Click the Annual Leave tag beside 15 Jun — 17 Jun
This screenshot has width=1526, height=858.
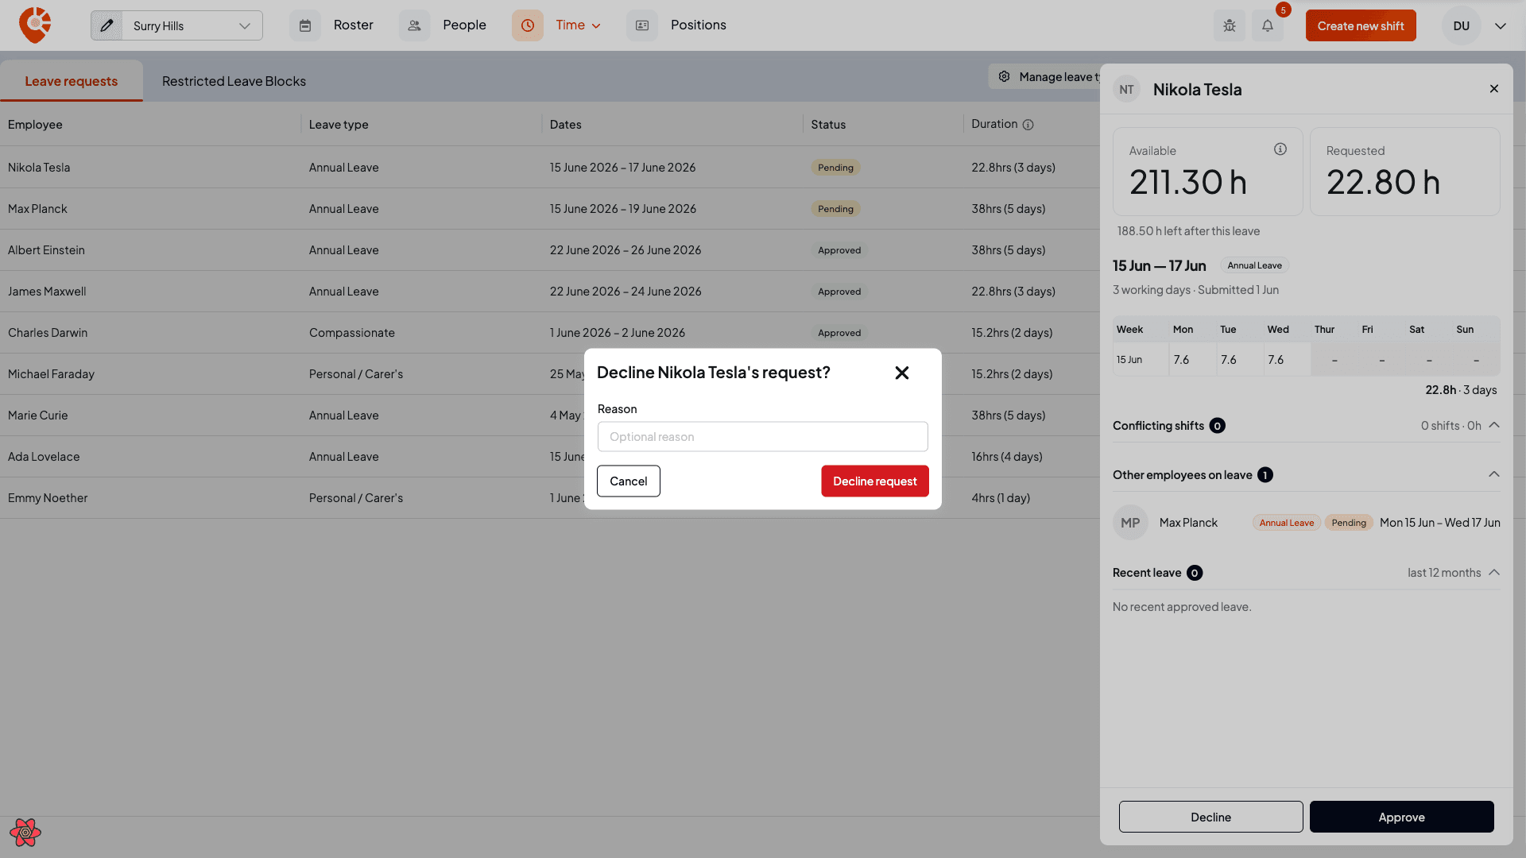click(1254, 265)
